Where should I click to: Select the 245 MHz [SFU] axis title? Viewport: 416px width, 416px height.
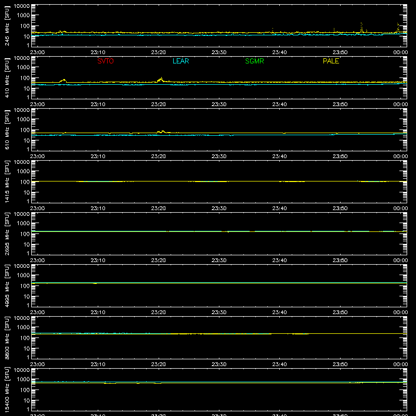(7, 25)
